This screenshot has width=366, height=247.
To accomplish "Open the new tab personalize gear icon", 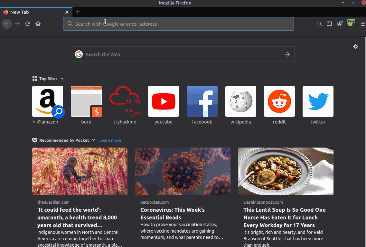I will 356,47.
